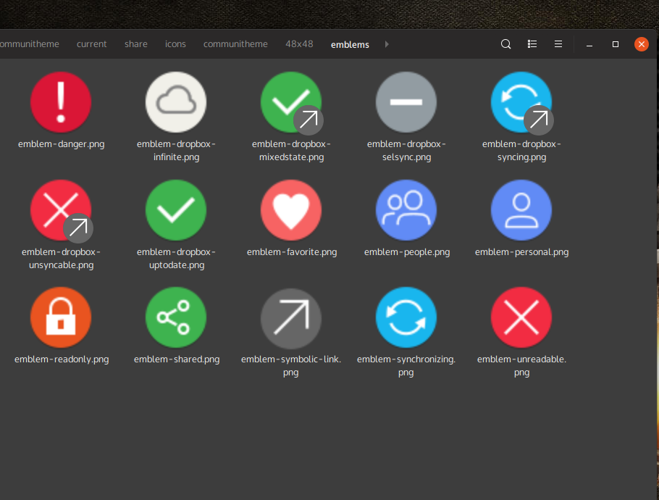Click the label emblem-synchronizing.png
Viewport: 659px width, 500px height.
click(x=406, y=366)
